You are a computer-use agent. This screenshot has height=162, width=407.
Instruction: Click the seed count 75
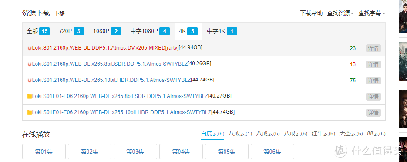pyautogui.click(x=353, y=81)
